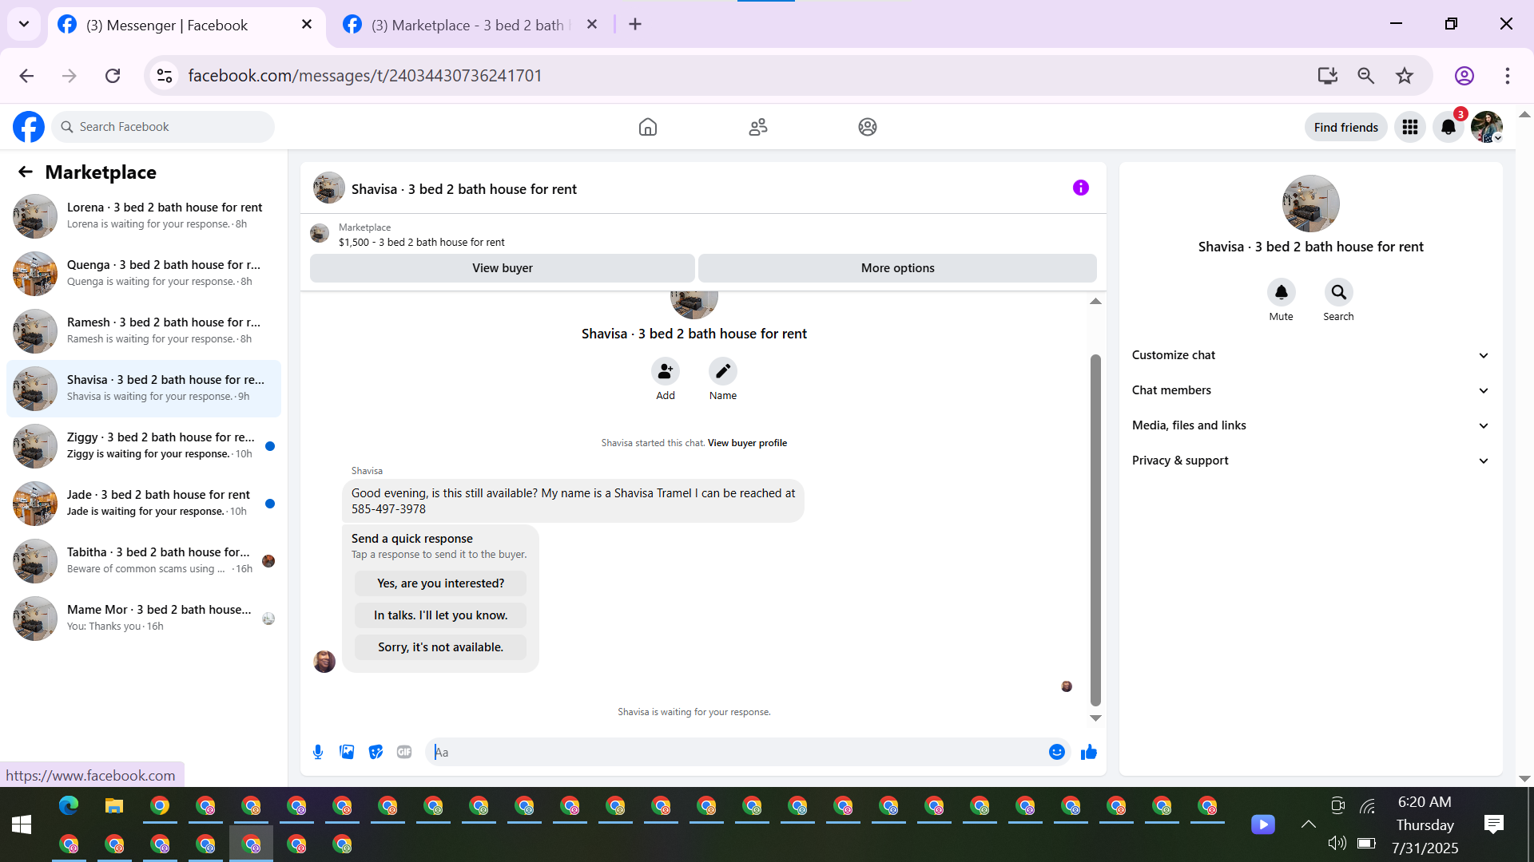The width and height of the screenshot is (1534, 862).
Task: Toggle the purple conversation information button
Action: [1080, 188]
